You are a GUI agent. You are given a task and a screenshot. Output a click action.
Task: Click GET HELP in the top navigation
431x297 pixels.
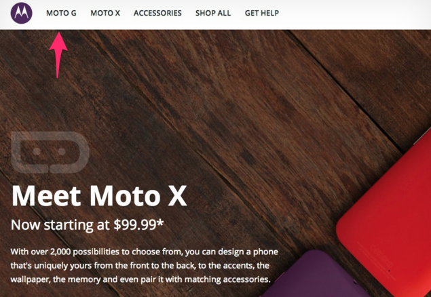[262, 13]
